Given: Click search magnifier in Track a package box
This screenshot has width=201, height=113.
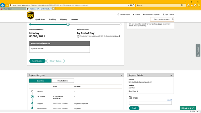Looking at the screenshot, I should [x=173, y=19].
